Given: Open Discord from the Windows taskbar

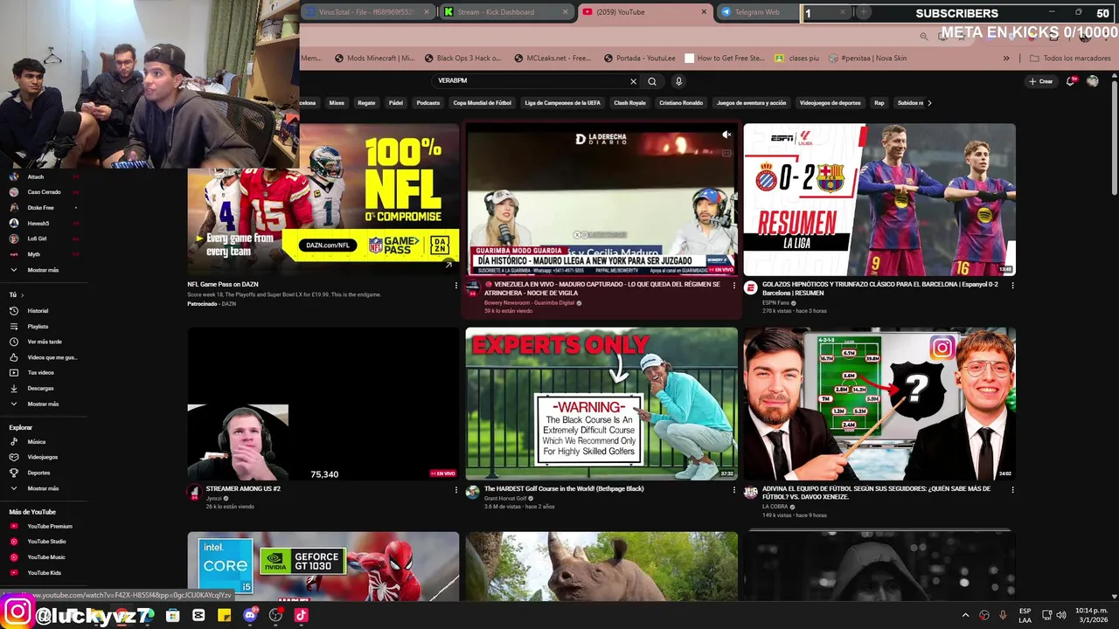Looking at the screenshot, I should click(x=250, y=615).
